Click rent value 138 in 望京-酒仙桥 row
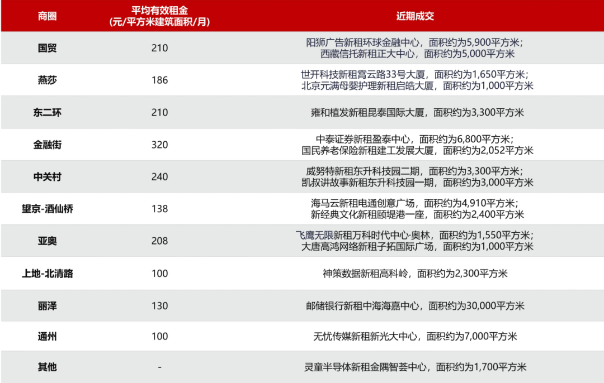The image size is (604, 383). pyautogui.click(x=159, y=209)
